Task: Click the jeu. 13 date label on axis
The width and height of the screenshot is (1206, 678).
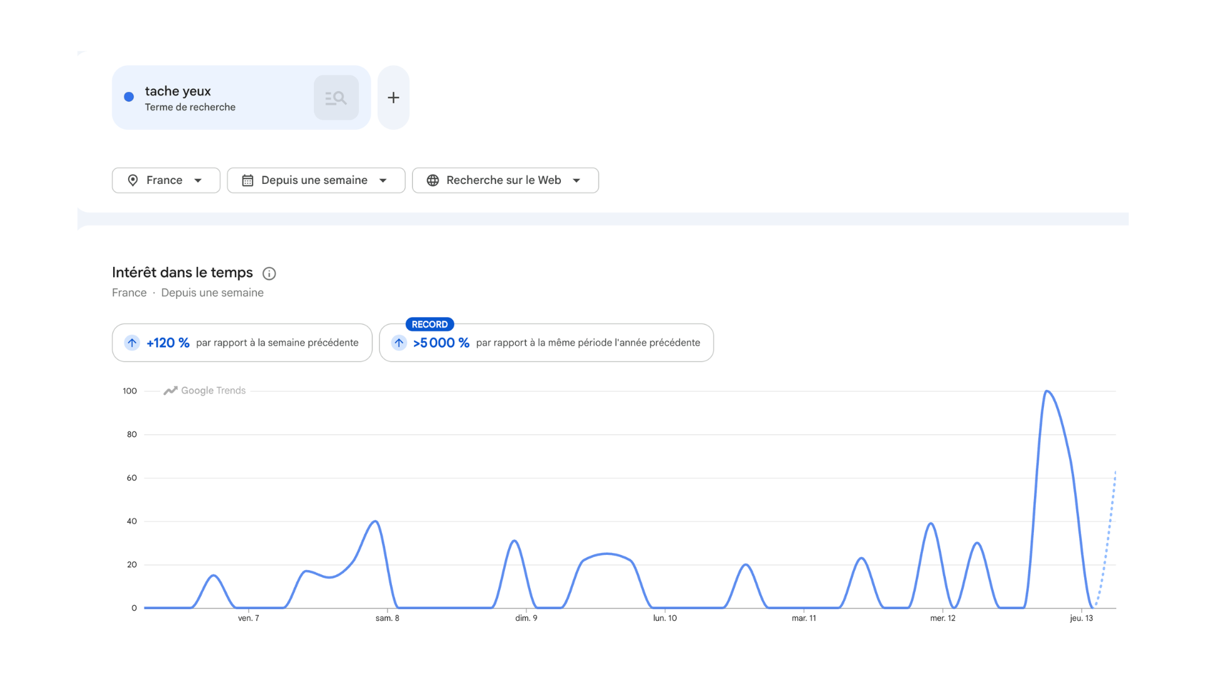Action: point(1082,618)
